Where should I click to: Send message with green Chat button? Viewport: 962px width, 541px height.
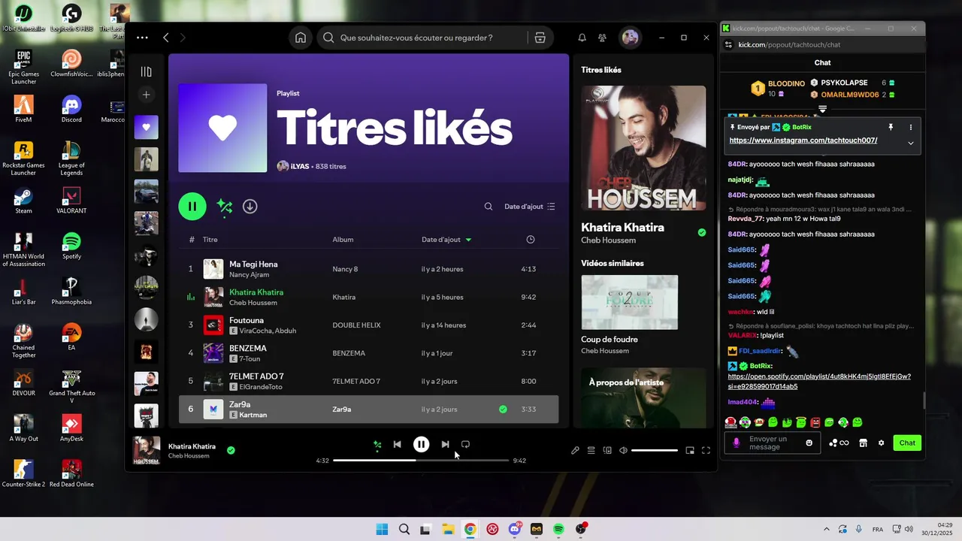907,443
